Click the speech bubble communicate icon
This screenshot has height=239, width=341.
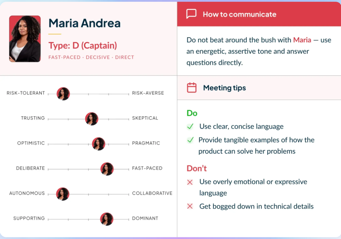191,14
